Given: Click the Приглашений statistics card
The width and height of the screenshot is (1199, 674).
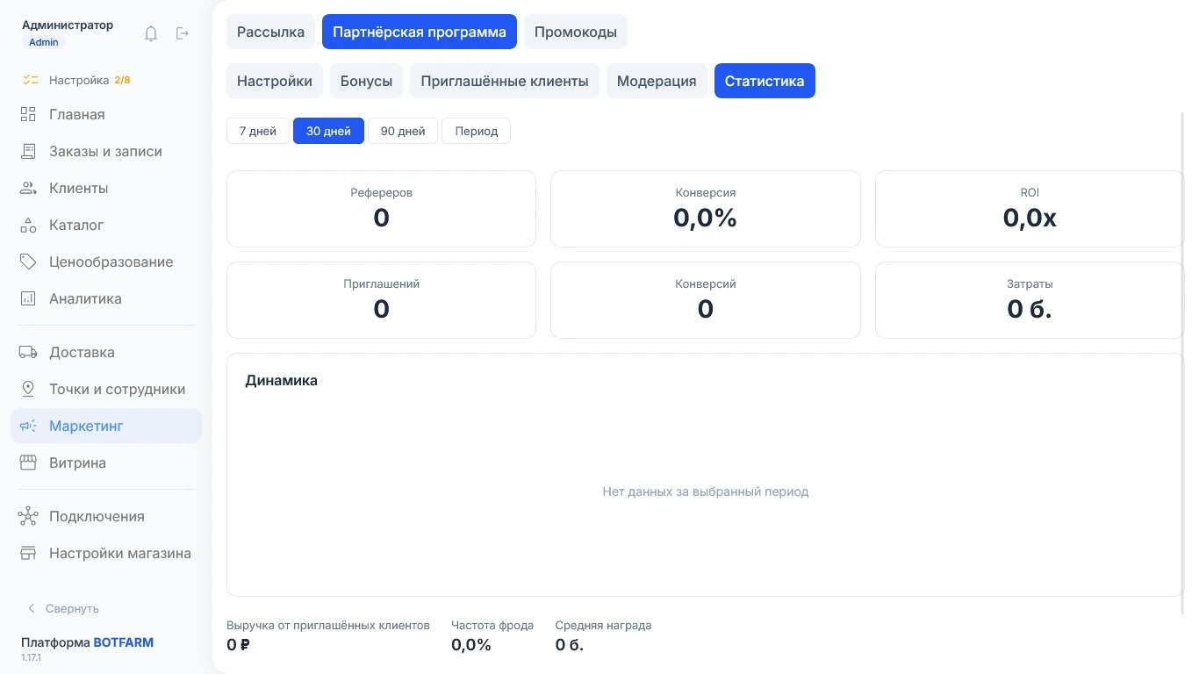Looking at the screenshot, I should pyautogui.click(x=381, y=300).
